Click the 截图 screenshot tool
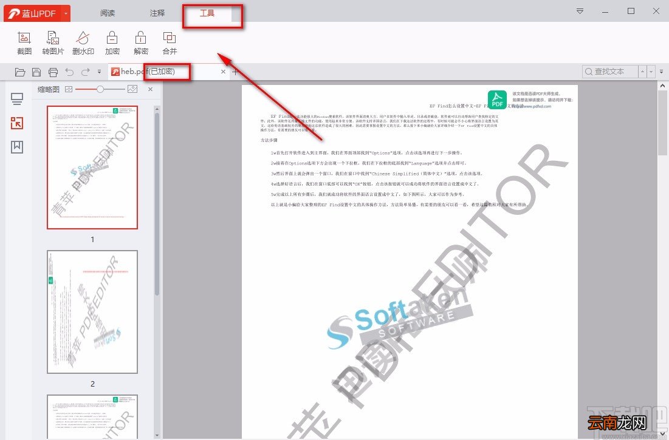 [x=24, y=44]
